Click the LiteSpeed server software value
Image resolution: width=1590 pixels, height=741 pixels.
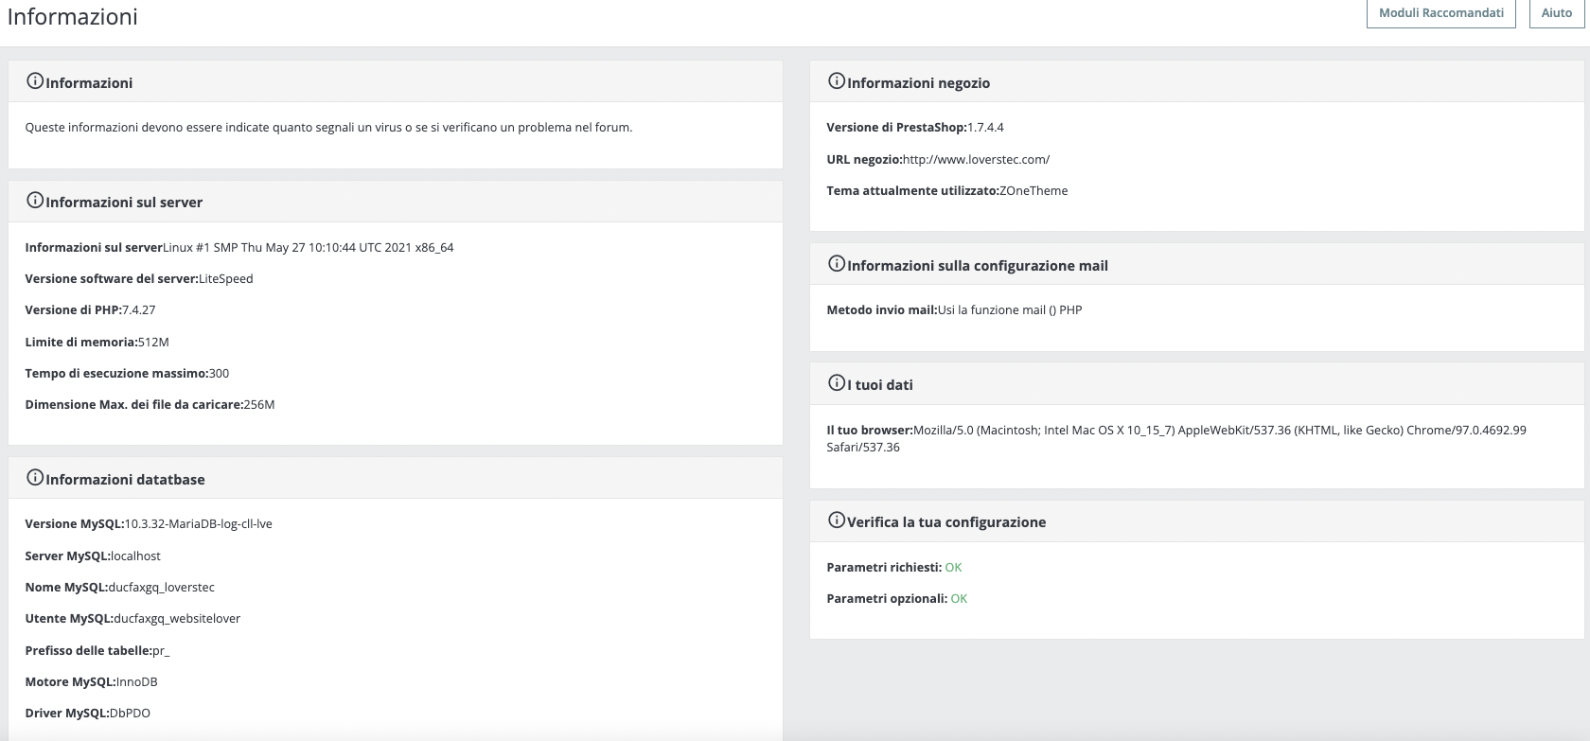(226, 278)
